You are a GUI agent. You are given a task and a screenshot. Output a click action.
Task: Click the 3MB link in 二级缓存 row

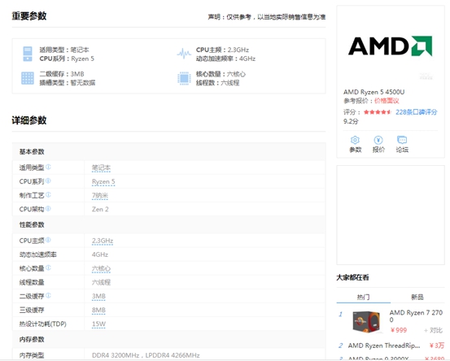click(98, 296)
